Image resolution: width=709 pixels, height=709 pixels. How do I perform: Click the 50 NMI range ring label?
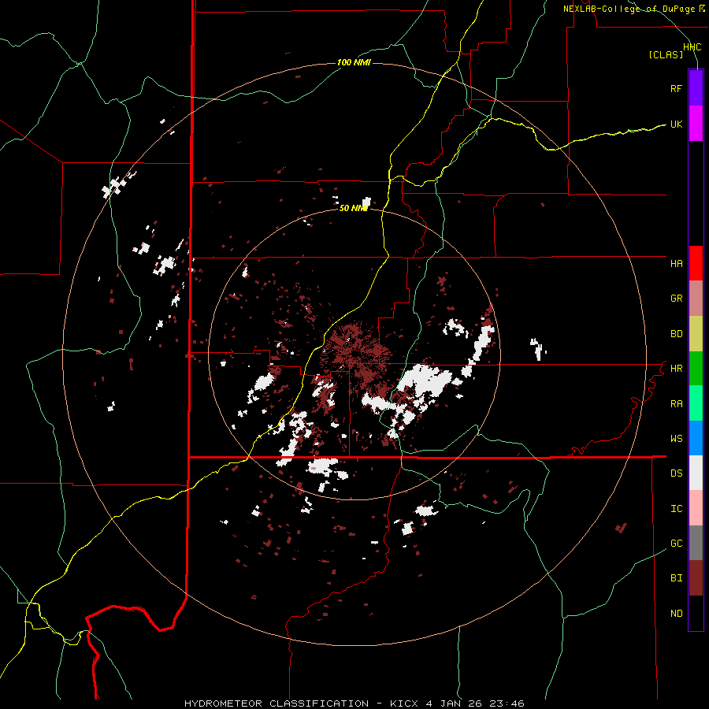coord(354,208)
